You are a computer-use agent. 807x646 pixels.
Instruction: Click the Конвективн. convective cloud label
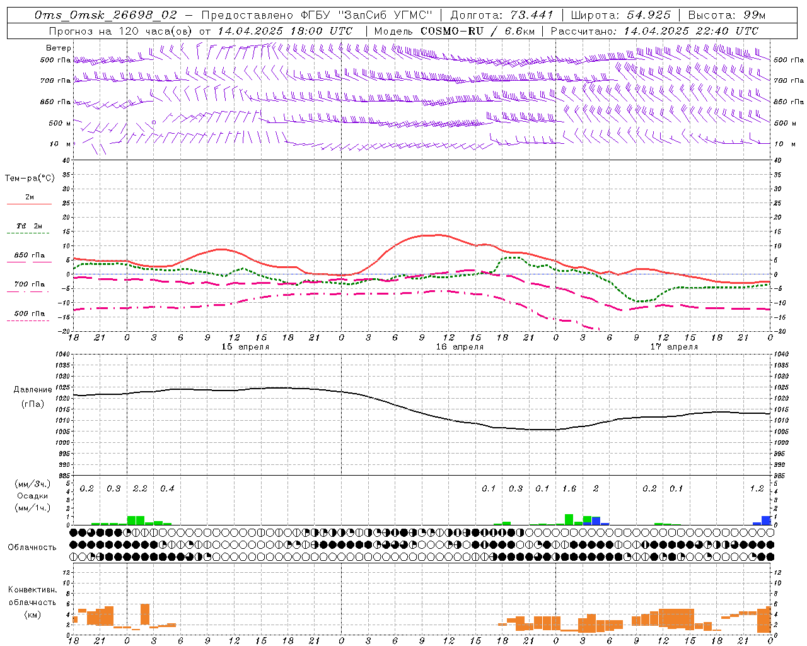coord(32,590)
